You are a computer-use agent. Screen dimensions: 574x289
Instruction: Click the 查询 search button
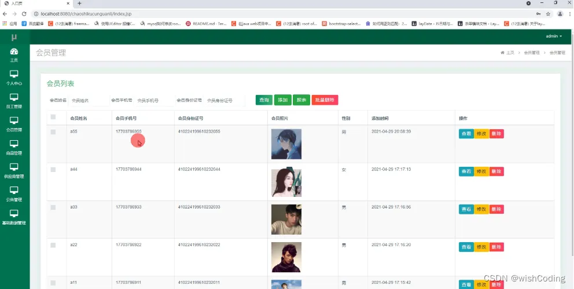(264, 100)
